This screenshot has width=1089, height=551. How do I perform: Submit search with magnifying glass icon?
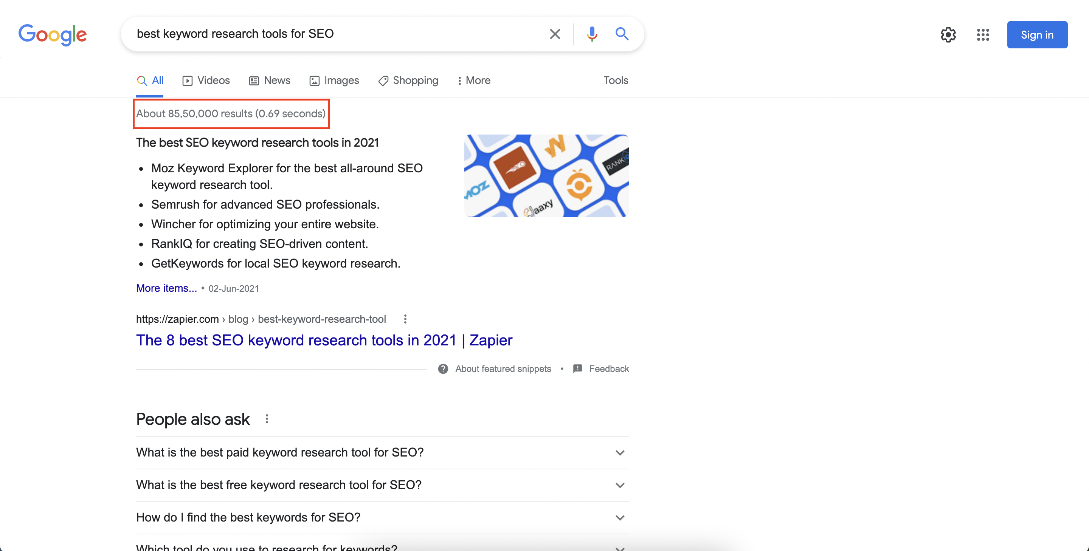621,33
